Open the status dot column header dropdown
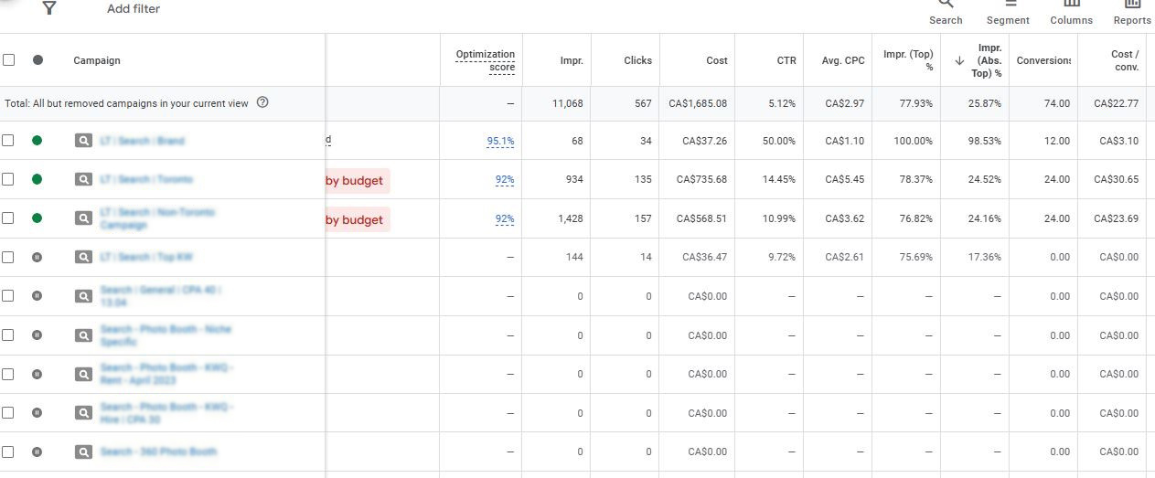This screenshot has width=1155, height=478. (37, 60)
